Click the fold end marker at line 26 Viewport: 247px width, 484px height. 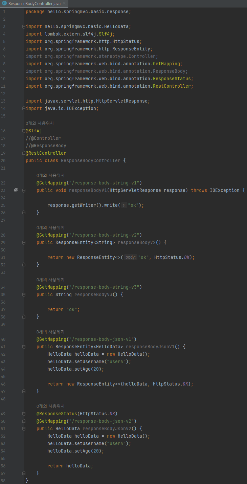24,213
